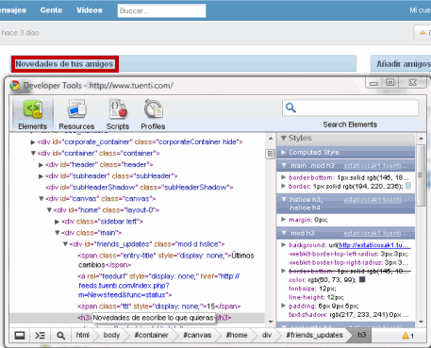Viewport: 431px width, 348px height.
Task: Collapse the .mod h3 rule section
Action: click(284, 233)
